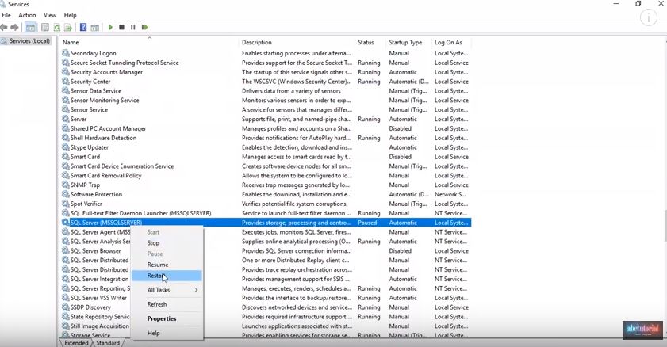Click the green Start Service toolbar button
Viewport: 667px width, 347px height.
pyautogui.click(x=110, y=27)
